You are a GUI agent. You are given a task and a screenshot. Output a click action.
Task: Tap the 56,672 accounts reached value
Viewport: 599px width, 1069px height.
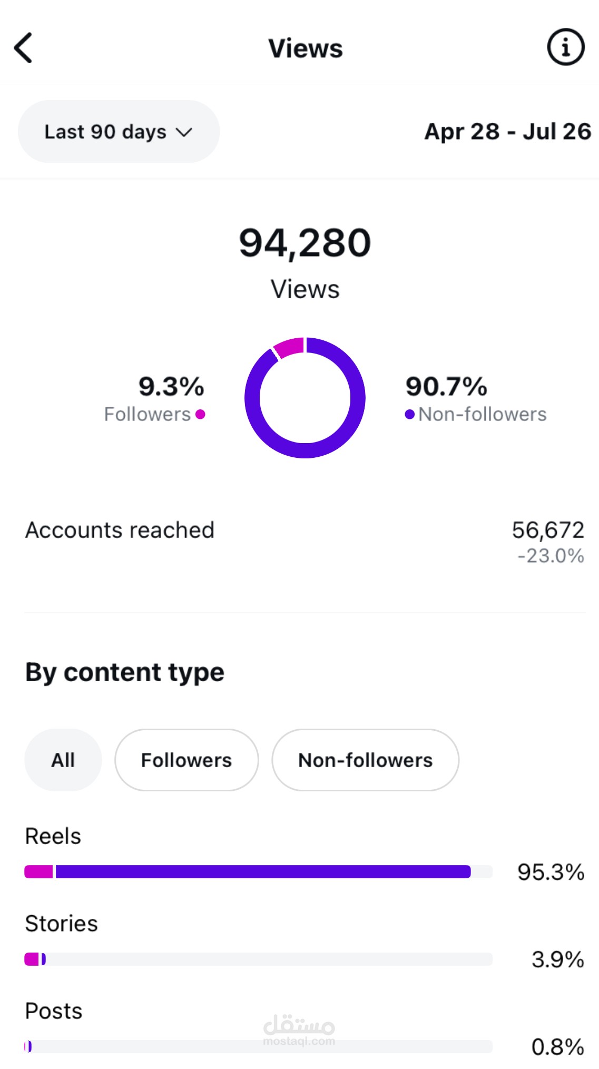(548, 530)
